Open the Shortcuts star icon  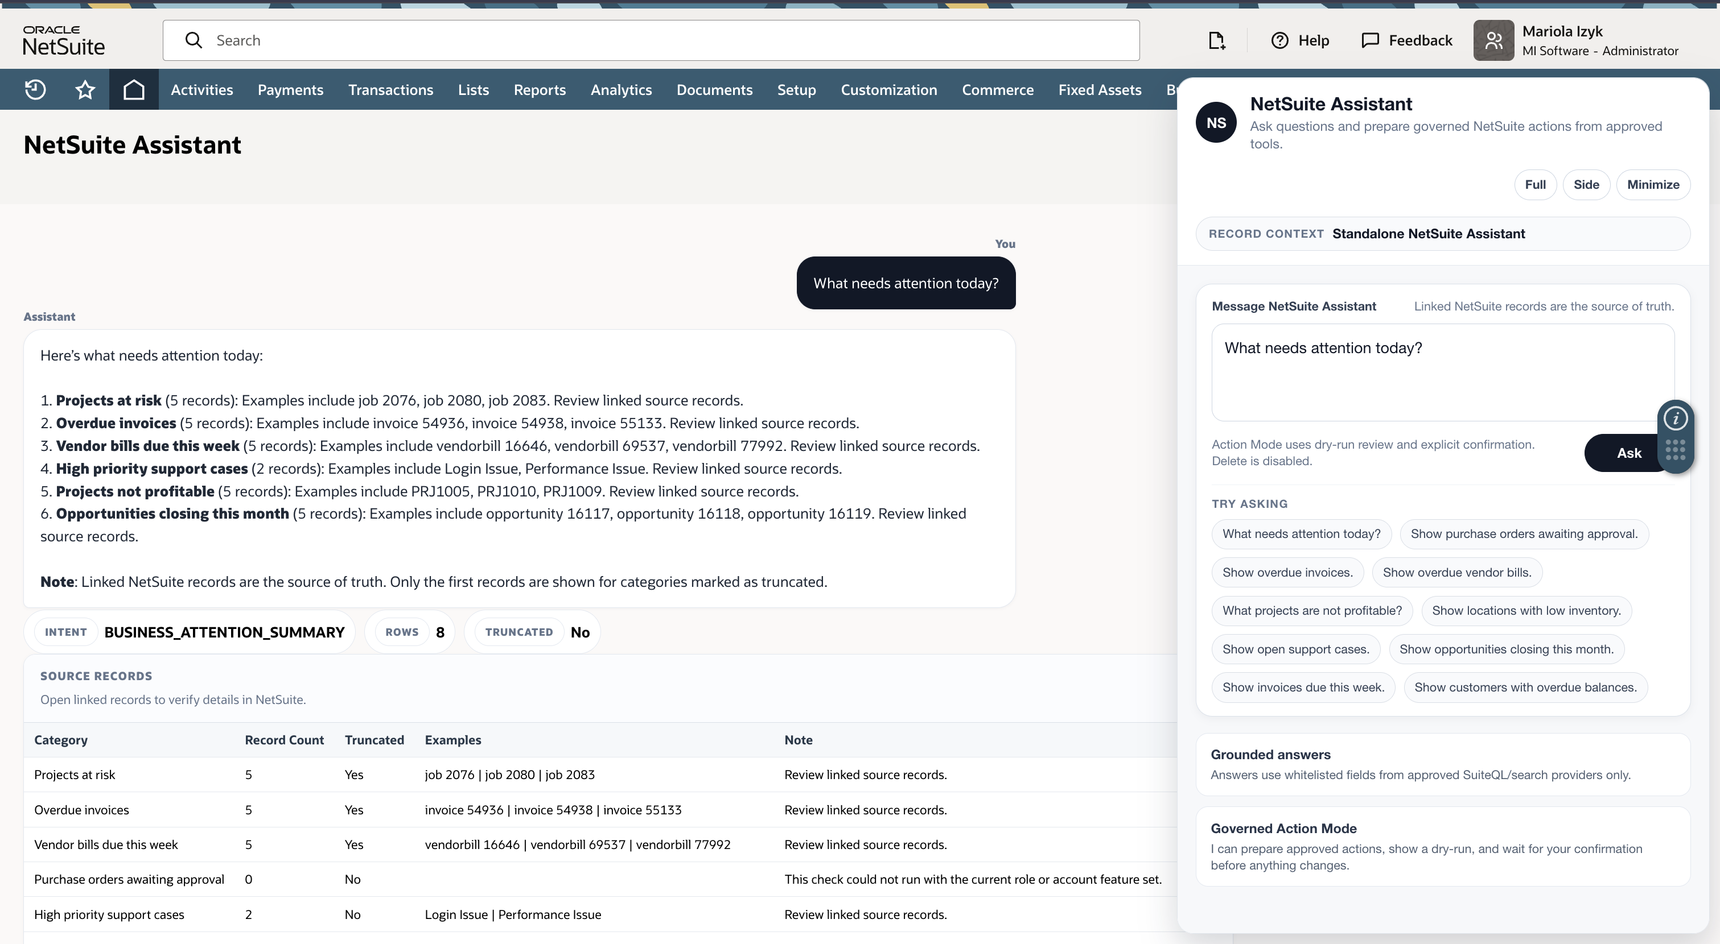pos(85,89)
